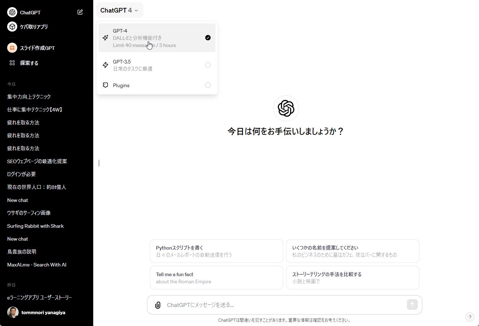This screenshot has height=326, width=479.
Task: Open the help question mark icon
Action: point(470,317)
